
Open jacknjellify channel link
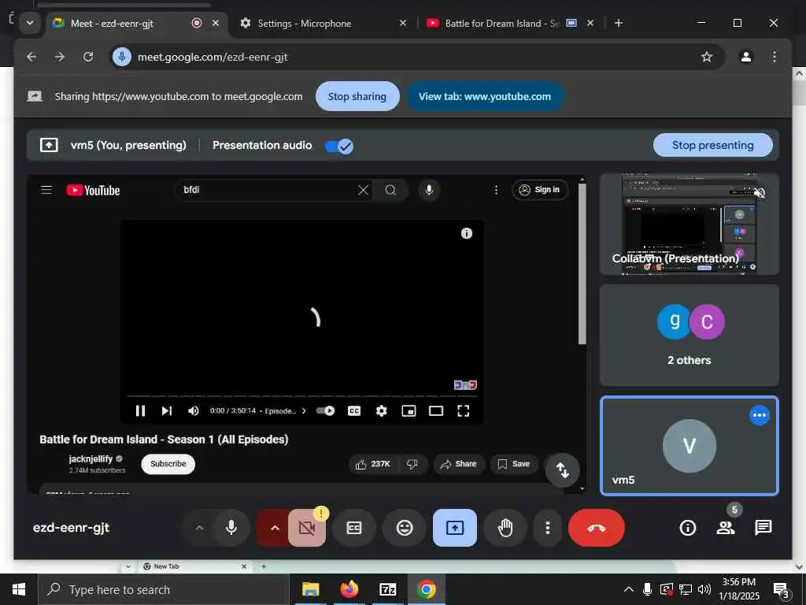(91, 458)
